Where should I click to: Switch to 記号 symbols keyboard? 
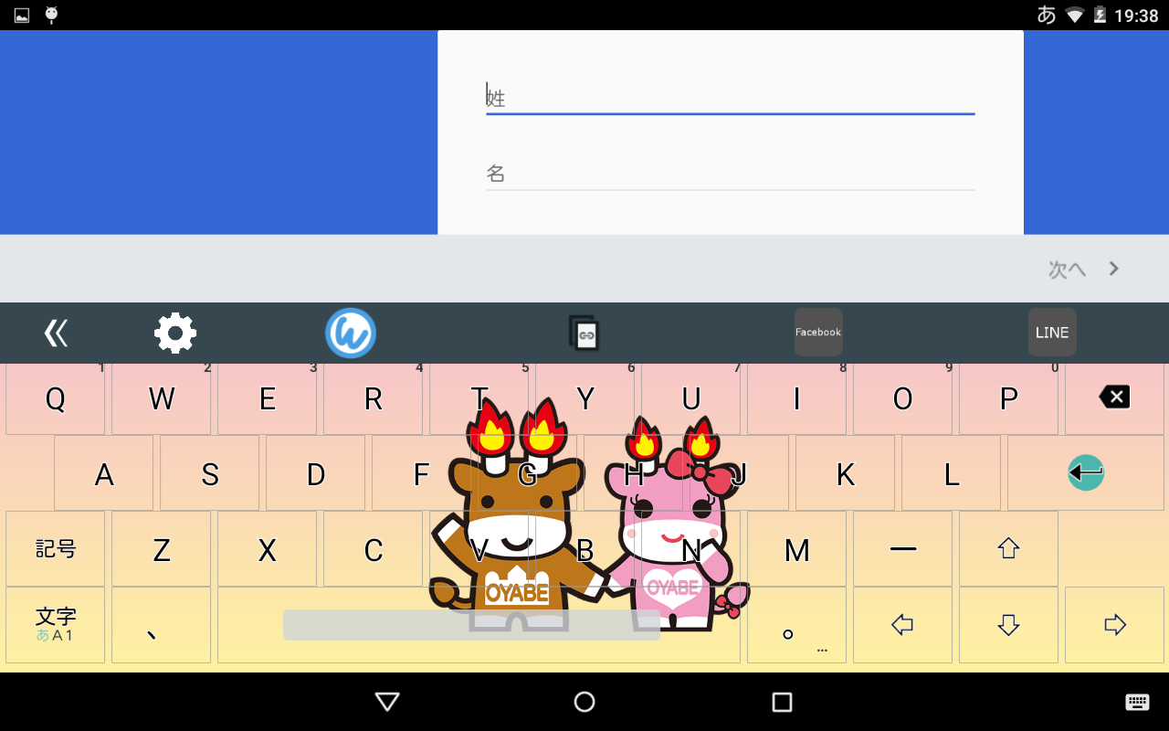click(x=55, y=548)
